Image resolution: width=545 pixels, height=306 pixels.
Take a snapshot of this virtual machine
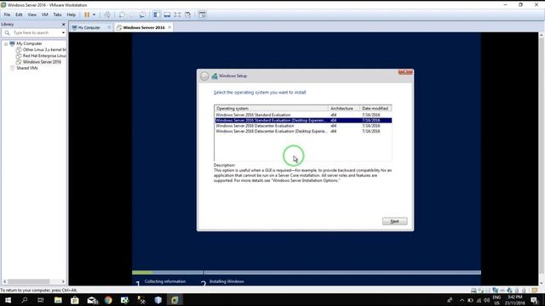coord(122,14)
